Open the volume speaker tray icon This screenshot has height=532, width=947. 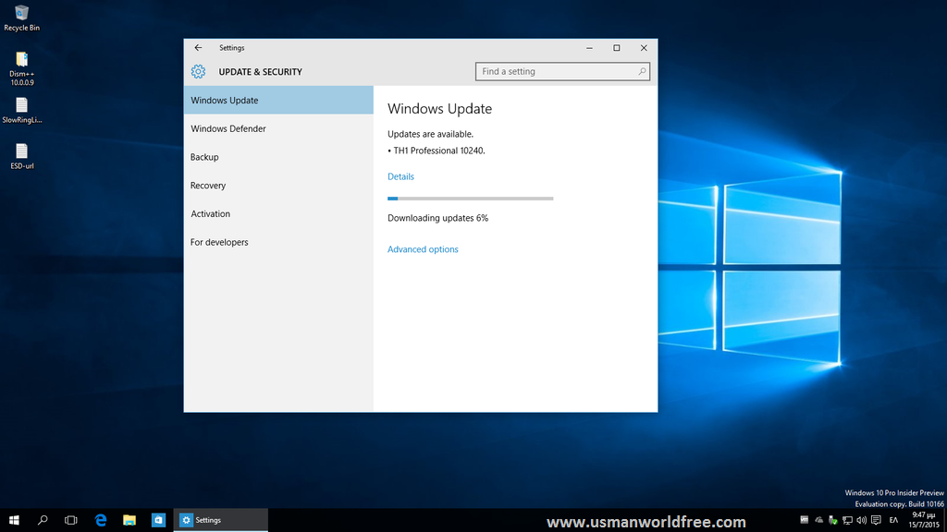pos(861,520)
